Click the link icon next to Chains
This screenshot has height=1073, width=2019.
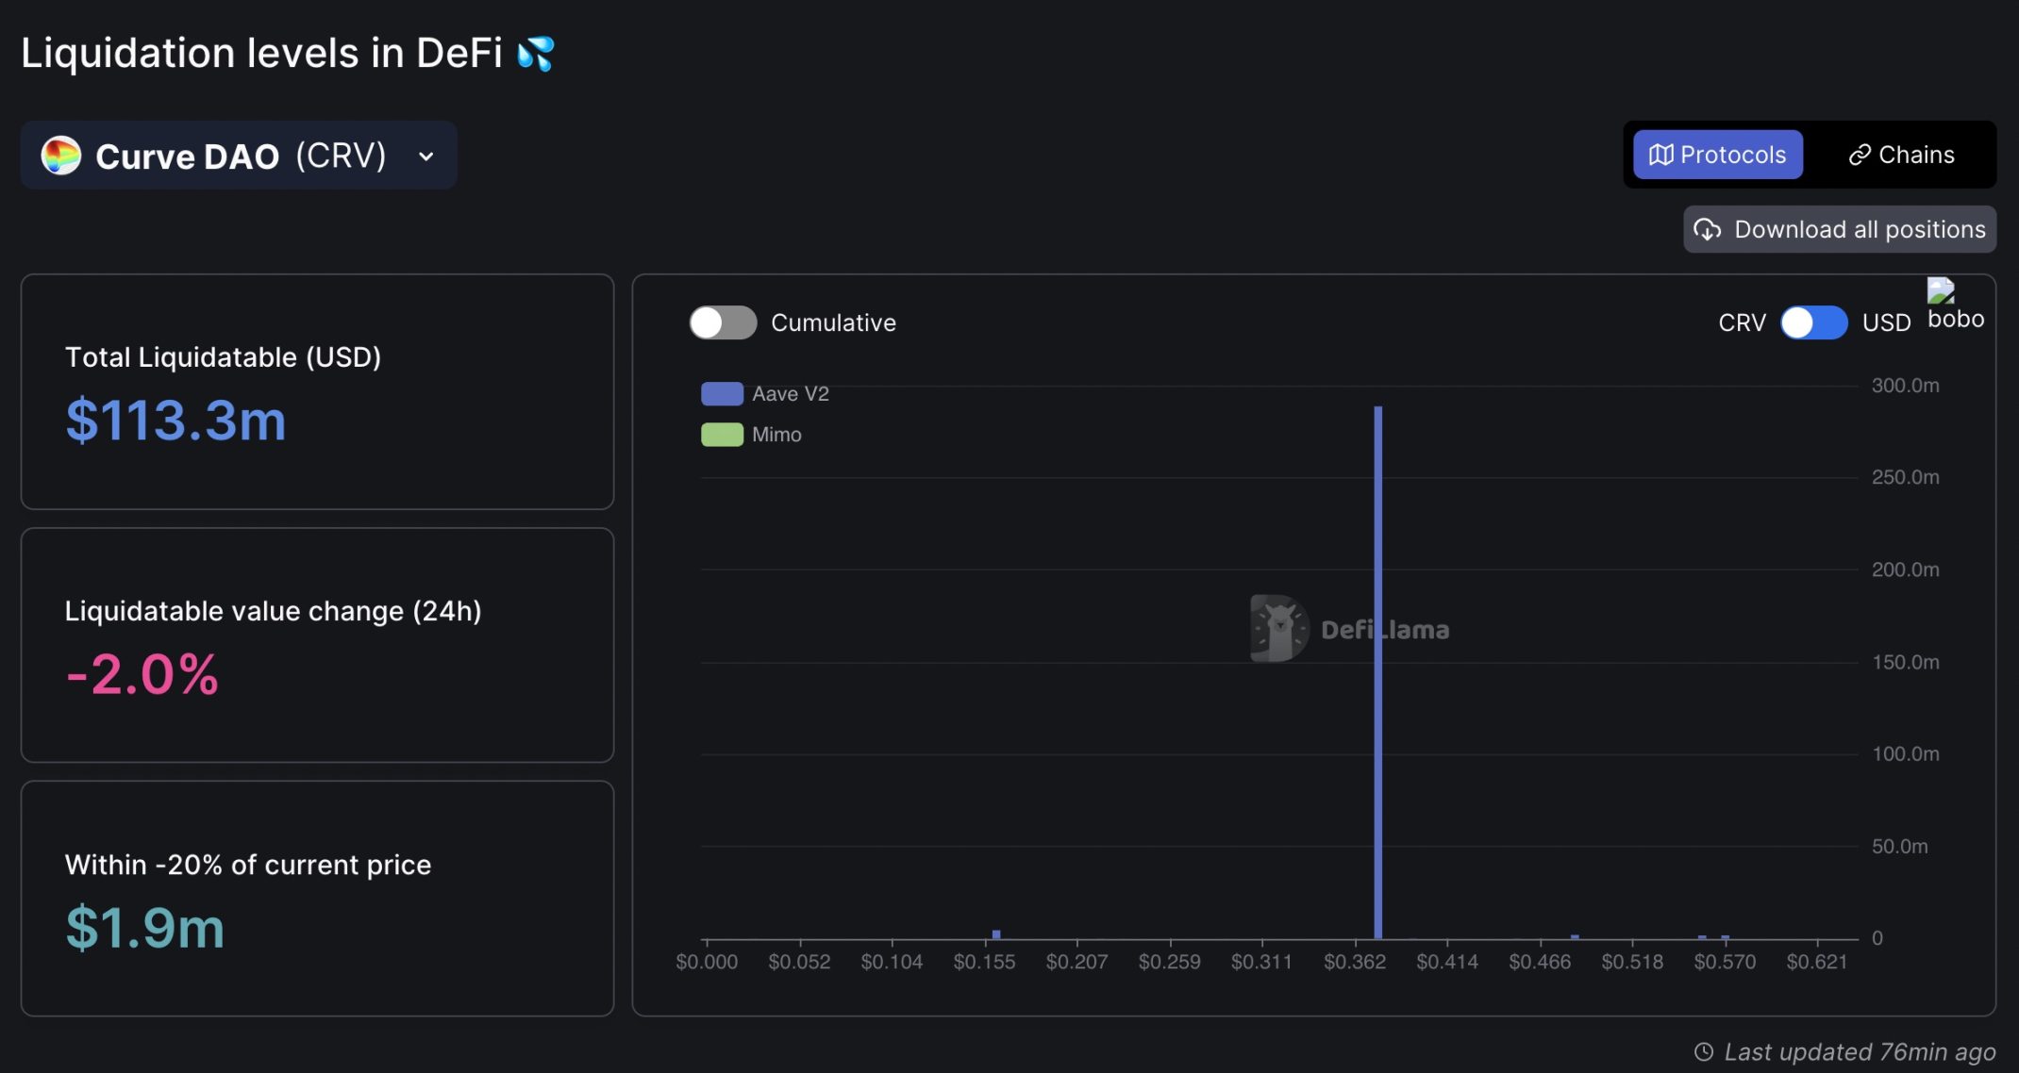click(1859, 155)
